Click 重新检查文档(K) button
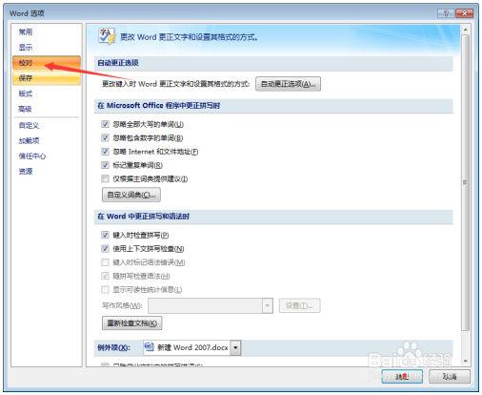 pyautogui.click(x=131, y=323)
